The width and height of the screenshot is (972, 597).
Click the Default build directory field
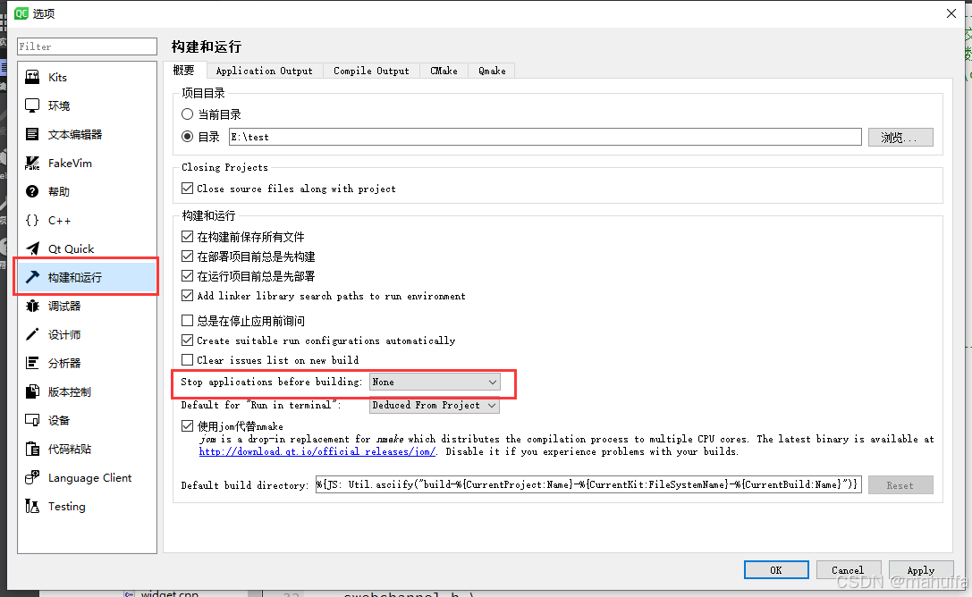click(588, 484)
